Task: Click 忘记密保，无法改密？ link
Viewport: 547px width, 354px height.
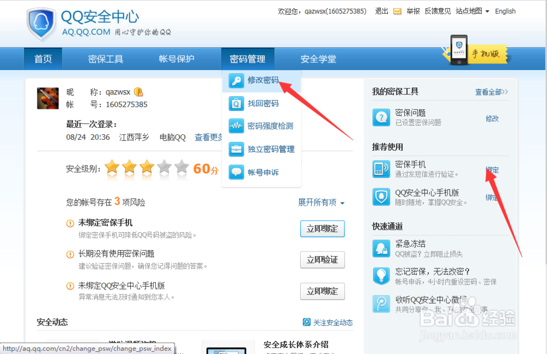Action: [433, 272]
